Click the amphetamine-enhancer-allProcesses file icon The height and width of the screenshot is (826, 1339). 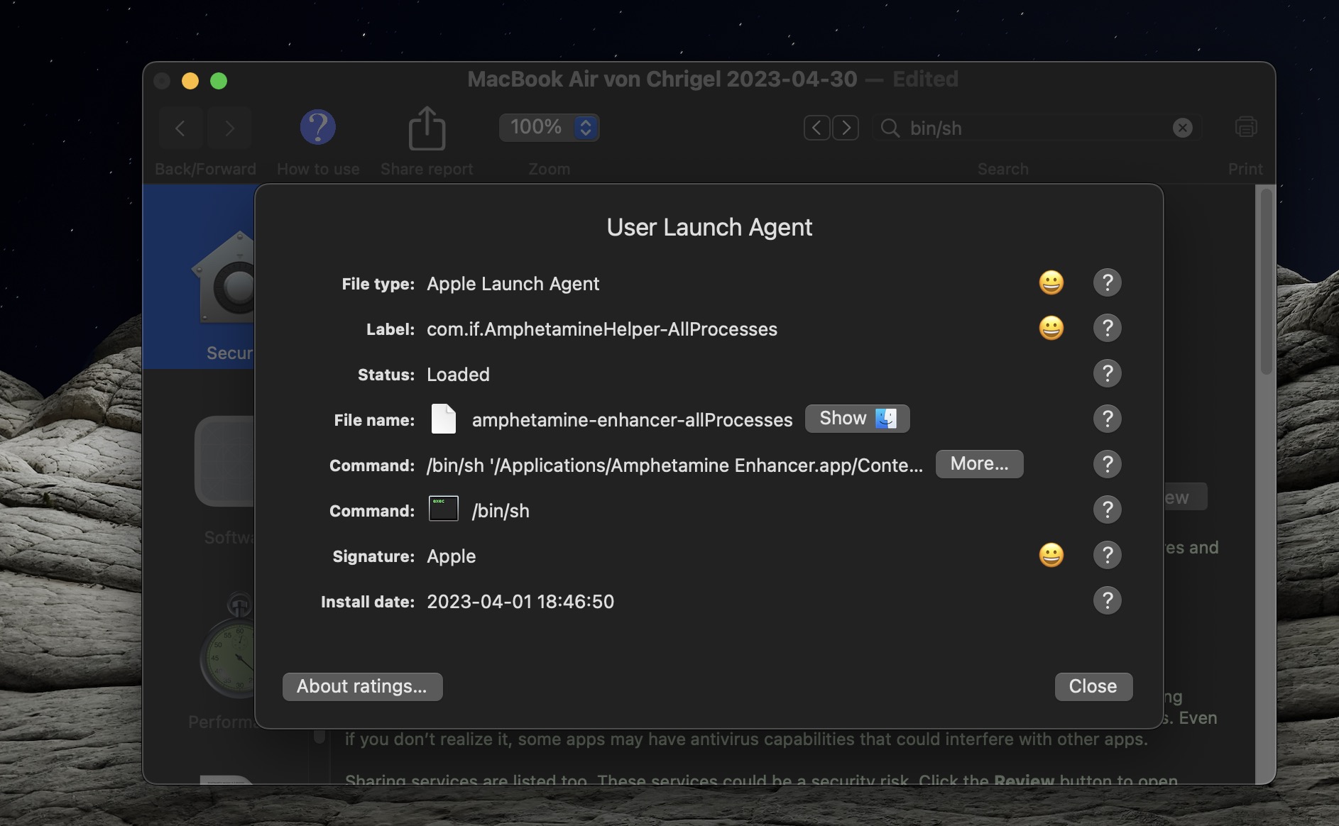point(444,419)
